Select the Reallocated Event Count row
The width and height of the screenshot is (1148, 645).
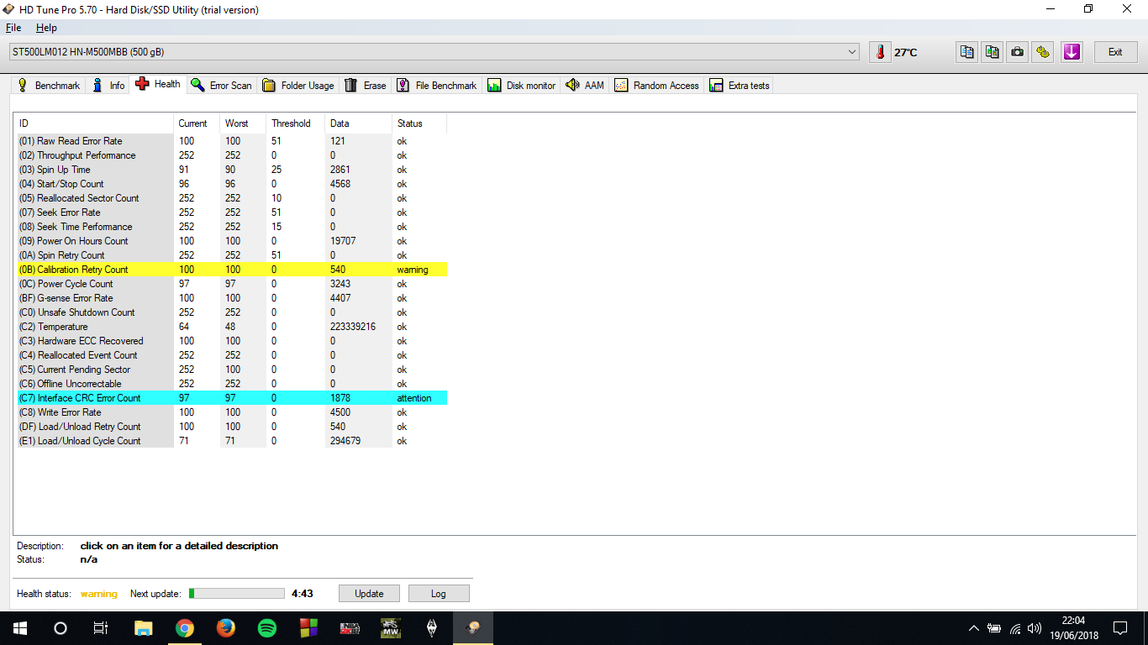[x=232, y=355]
